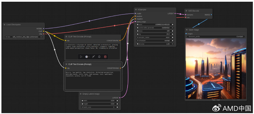Click the right arrow on sampler_name
Viewport: 254px width, 114px height.
coord(173,37)
